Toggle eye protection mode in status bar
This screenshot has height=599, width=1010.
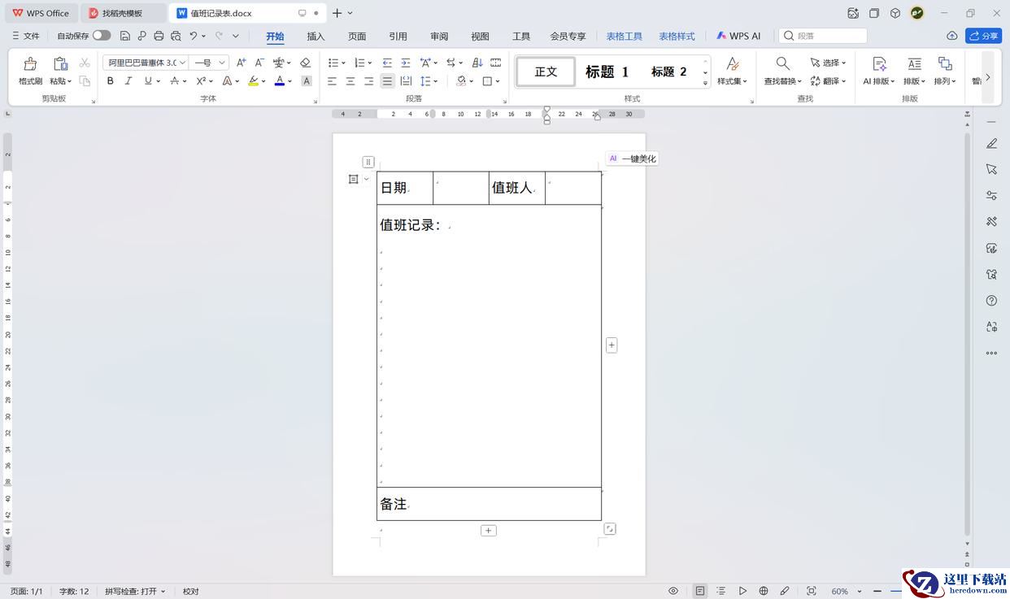click(x=673, y=591)
